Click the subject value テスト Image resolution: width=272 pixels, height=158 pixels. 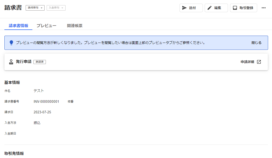[39, 91]
